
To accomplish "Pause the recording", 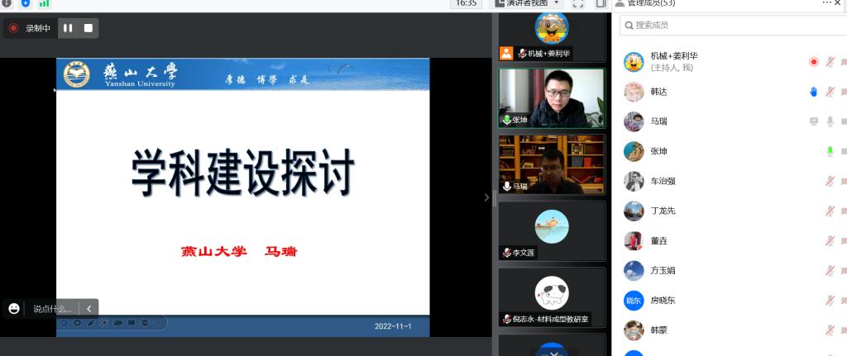I will [68, 28].
